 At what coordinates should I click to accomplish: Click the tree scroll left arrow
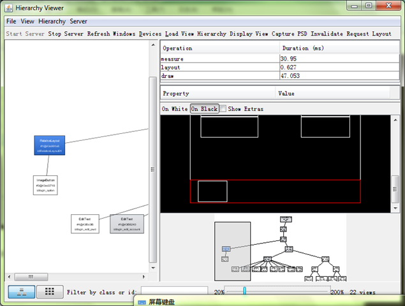(10, 277)
